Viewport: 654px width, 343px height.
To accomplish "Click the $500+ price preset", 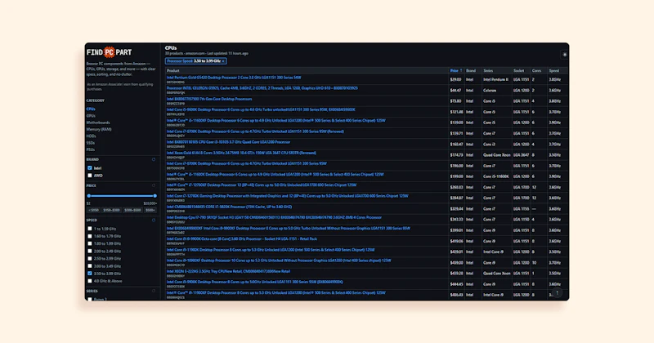I will click(150, 211).
